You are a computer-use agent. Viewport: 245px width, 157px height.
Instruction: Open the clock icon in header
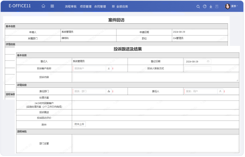pos(205,6)
